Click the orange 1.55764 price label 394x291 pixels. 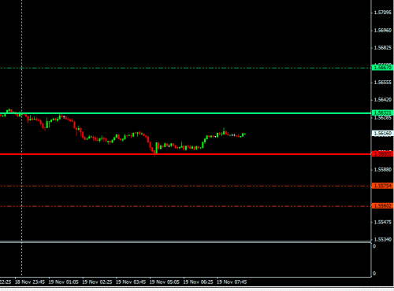tap(382, 186)
